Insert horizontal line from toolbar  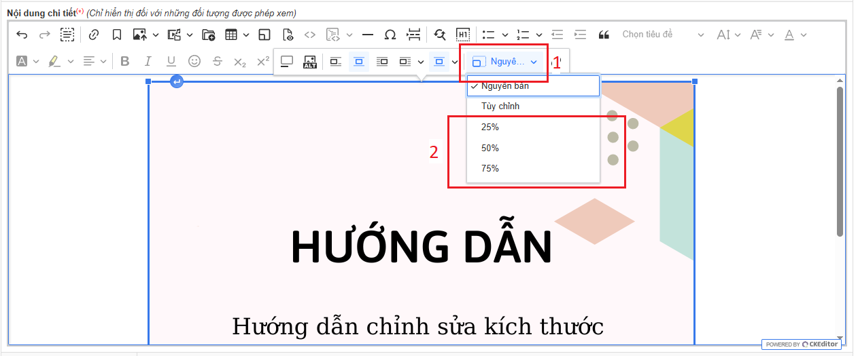point(368,35)
